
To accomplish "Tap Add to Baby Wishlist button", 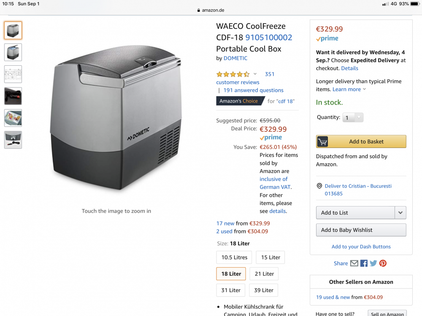I will click(x=361, y=230).
